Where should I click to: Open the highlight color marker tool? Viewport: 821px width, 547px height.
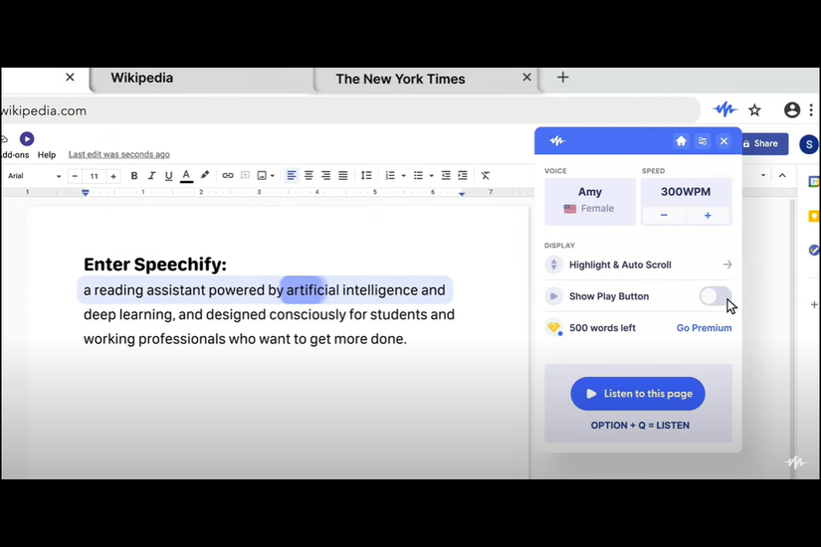205,175
